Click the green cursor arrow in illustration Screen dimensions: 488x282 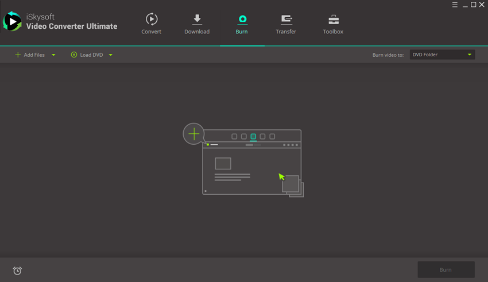click(281, 176)
